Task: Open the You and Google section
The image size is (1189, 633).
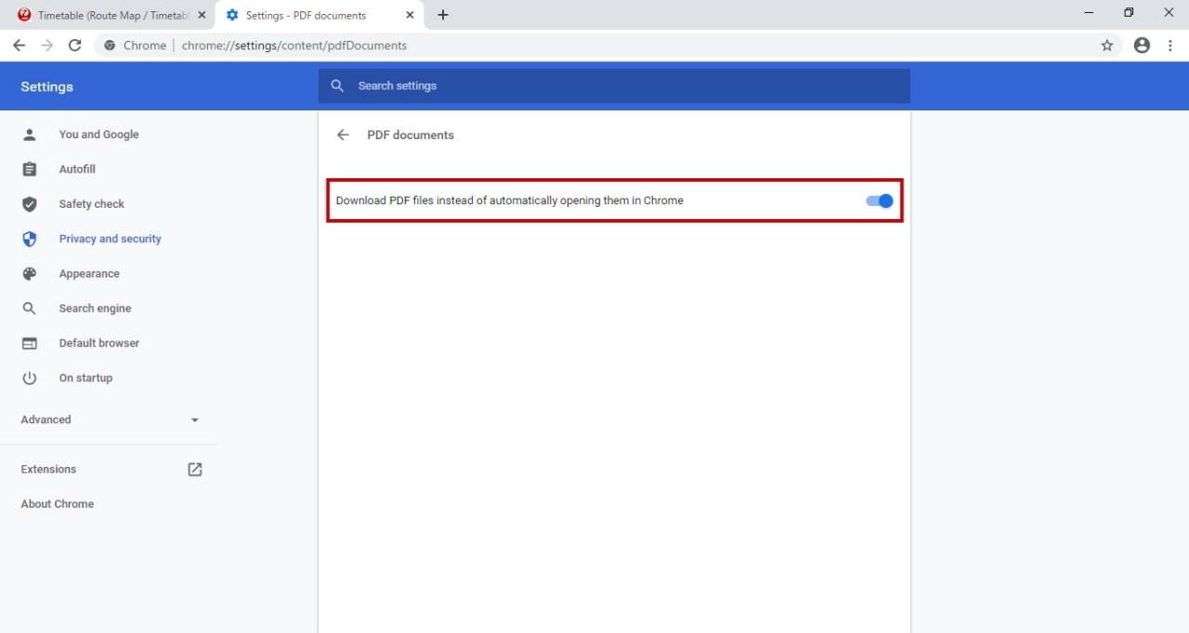Action: pyautogui.click(x=98, y=135)
